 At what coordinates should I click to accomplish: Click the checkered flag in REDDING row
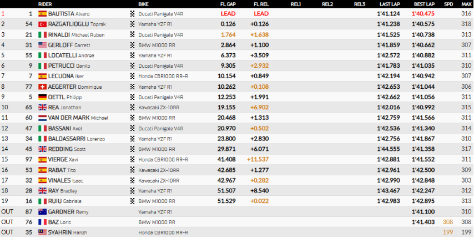(132, 149)
